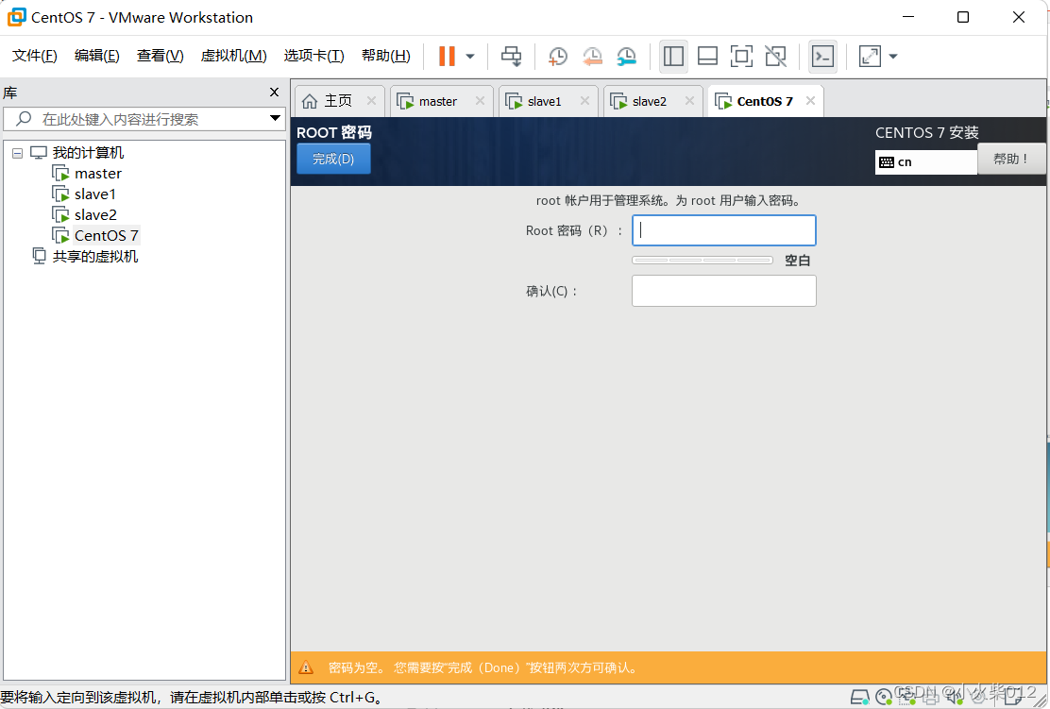Open the 帮助(H) menu

pos(385,56)
